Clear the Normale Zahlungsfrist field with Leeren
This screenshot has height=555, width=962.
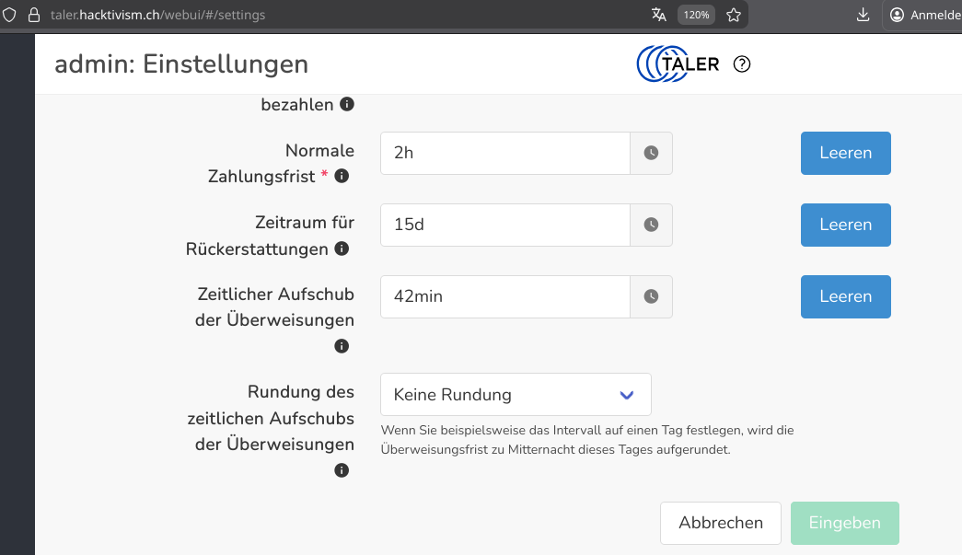coord(845,153)
